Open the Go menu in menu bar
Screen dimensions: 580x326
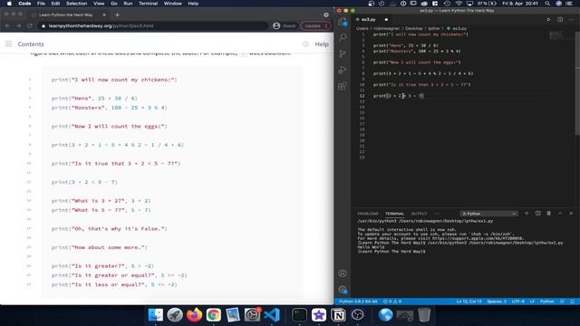(x=114, y=4)
